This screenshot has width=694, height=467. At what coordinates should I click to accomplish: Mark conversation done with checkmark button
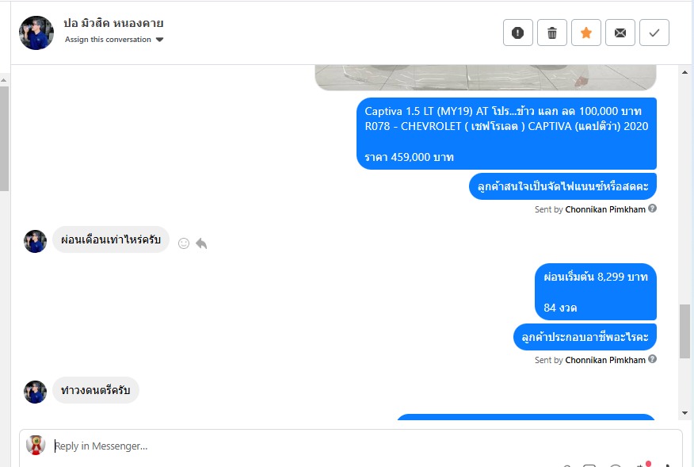click(654, 33)
